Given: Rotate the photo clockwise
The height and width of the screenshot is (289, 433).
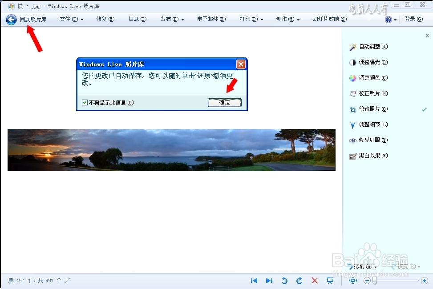Looking at the screenshot, I should [x=299, y=281].
